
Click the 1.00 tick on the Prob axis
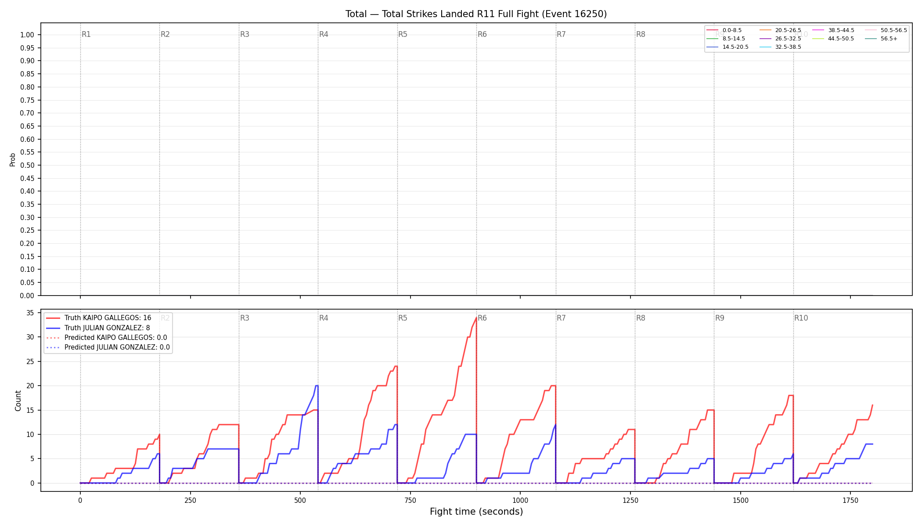pyautogui.click(x=27, y=35)
